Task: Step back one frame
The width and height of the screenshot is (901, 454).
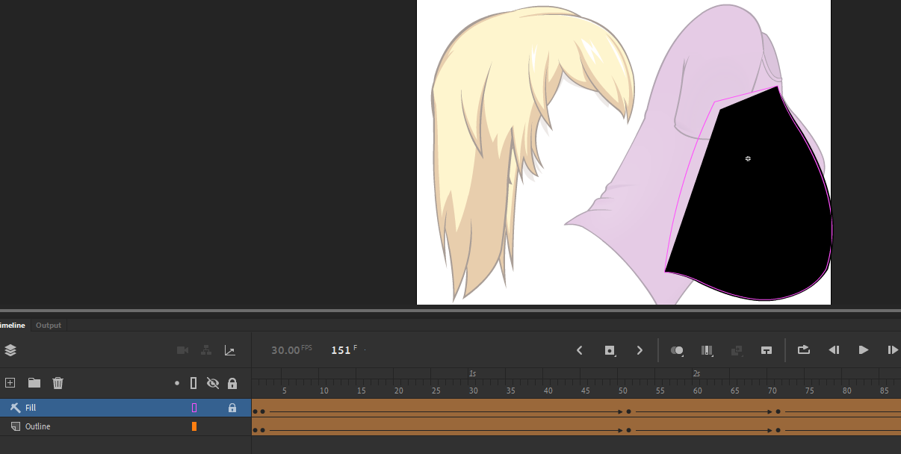Action: click(835, 350)
